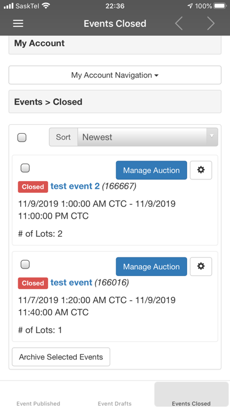The image size is (230, 408).
Task: Open the hamburger menu
Action: point(18,23)
